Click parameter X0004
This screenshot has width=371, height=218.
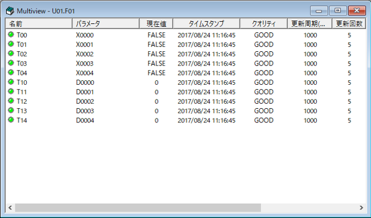[x=85, y=73]
